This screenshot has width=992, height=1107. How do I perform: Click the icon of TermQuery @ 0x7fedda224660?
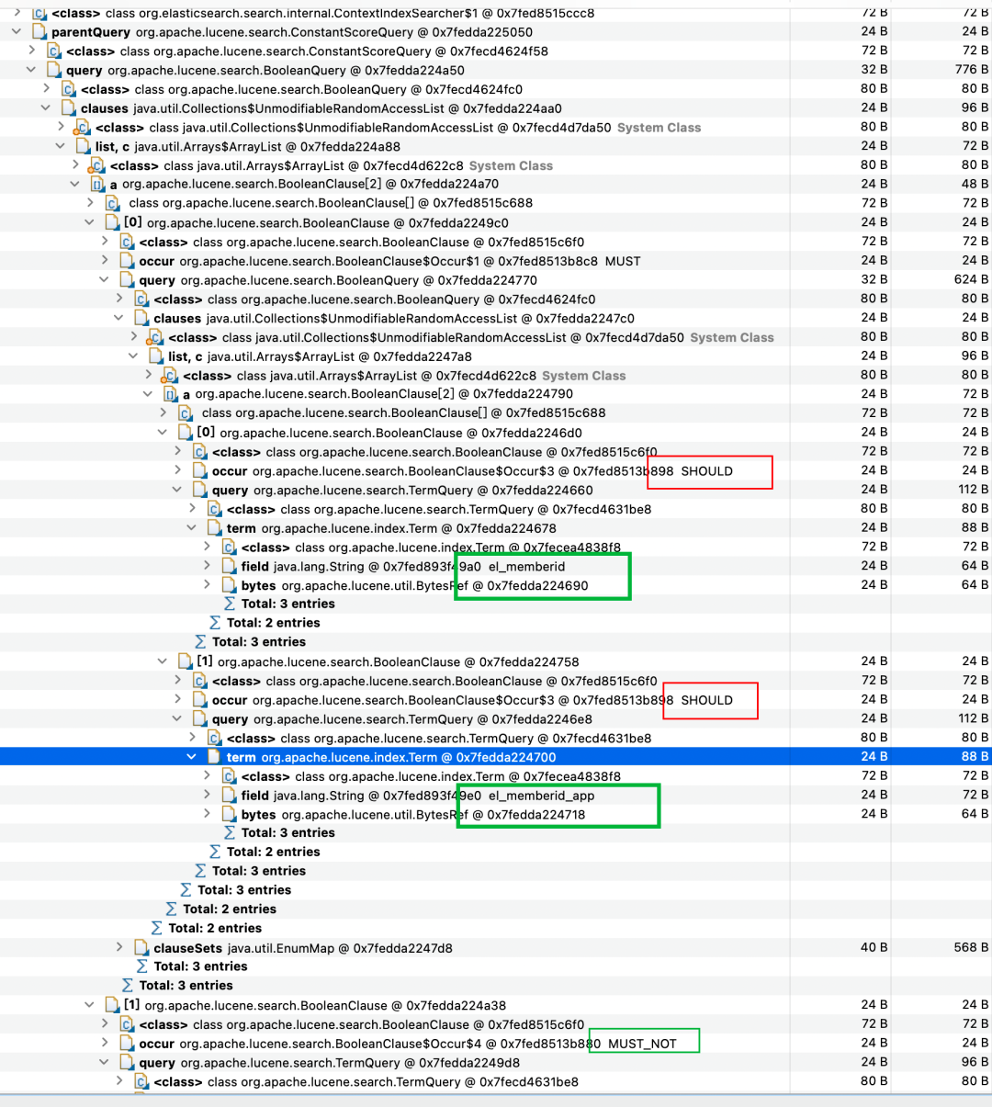pyautogui.click(x=200, y=491)
